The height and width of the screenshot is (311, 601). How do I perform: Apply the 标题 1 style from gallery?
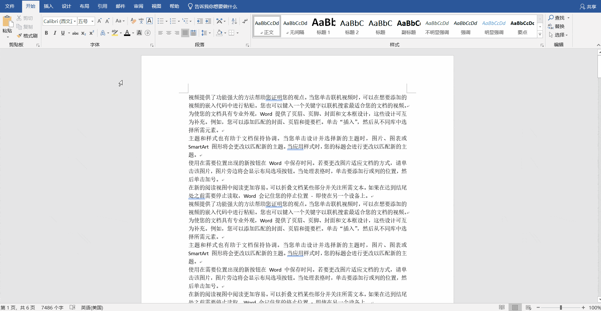323,26
